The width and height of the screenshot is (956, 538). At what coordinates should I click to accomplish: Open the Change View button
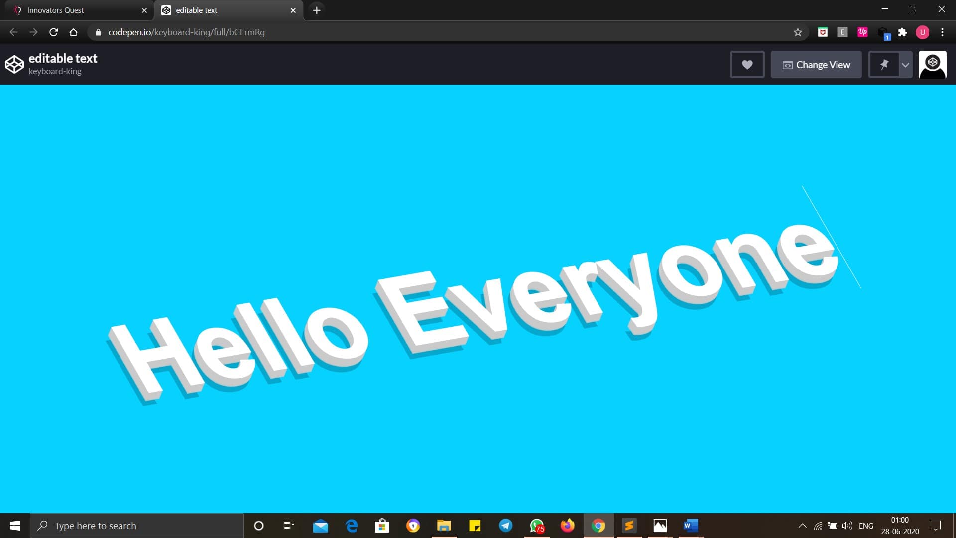(816, 65)
